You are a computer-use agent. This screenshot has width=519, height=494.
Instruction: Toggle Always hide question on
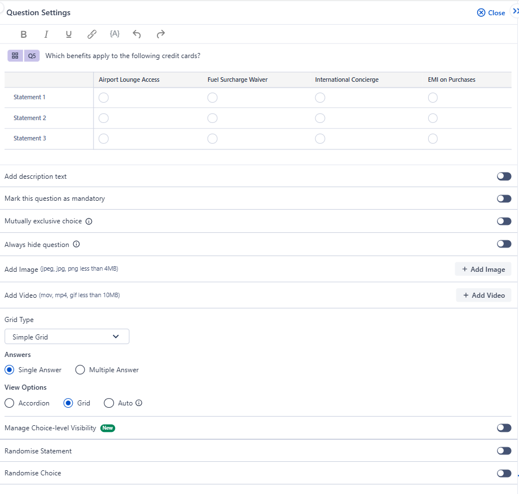(504, 245)
